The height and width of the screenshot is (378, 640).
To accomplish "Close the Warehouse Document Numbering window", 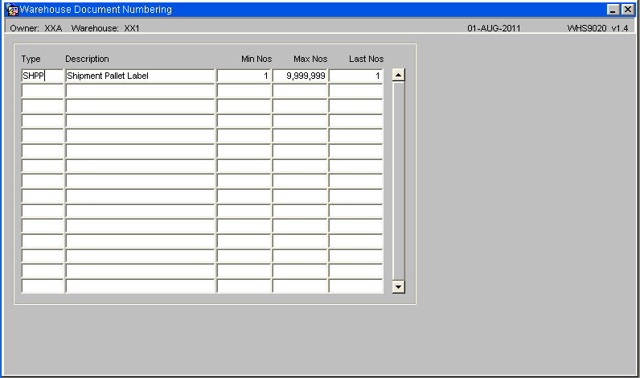I will click(627, 10).
